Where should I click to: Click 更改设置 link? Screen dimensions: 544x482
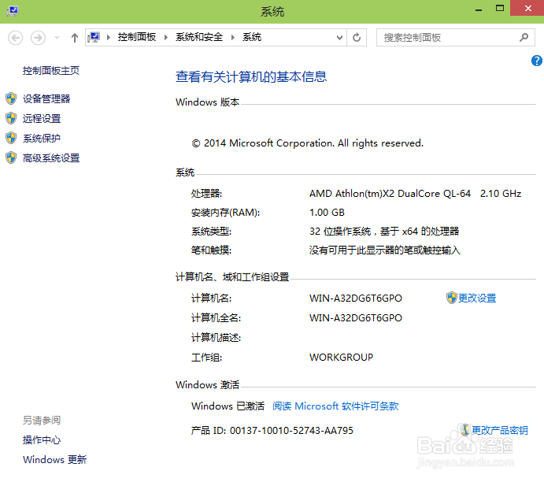477,298
